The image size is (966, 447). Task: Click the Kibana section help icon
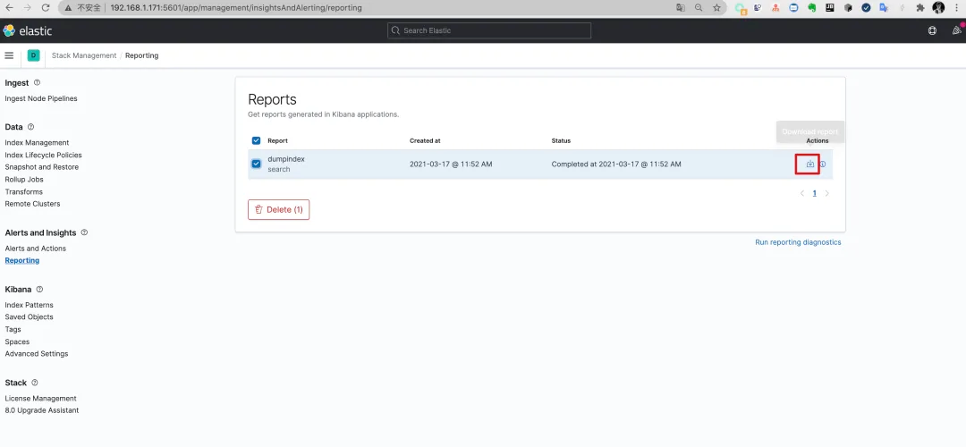coord(39,290)
